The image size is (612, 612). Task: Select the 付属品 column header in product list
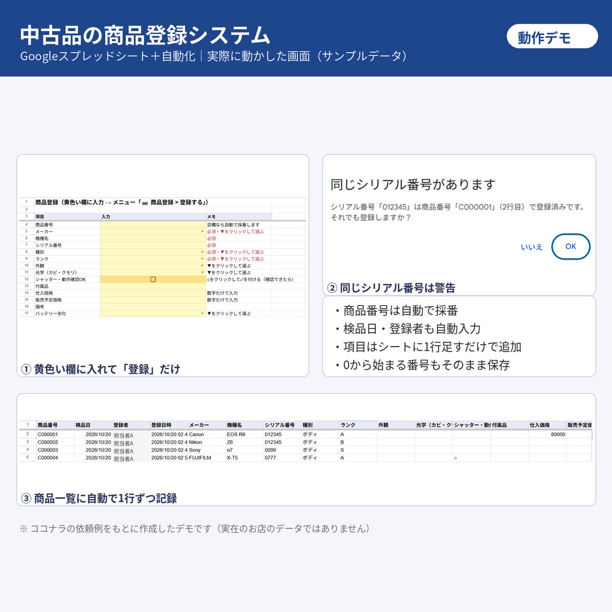[509, 425]
